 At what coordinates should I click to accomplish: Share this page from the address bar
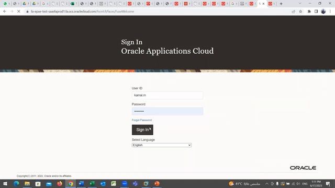click(x=293, y=11)
